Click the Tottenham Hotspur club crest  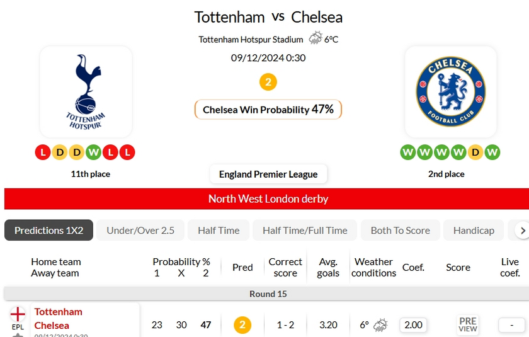click(x=86, y=92)
